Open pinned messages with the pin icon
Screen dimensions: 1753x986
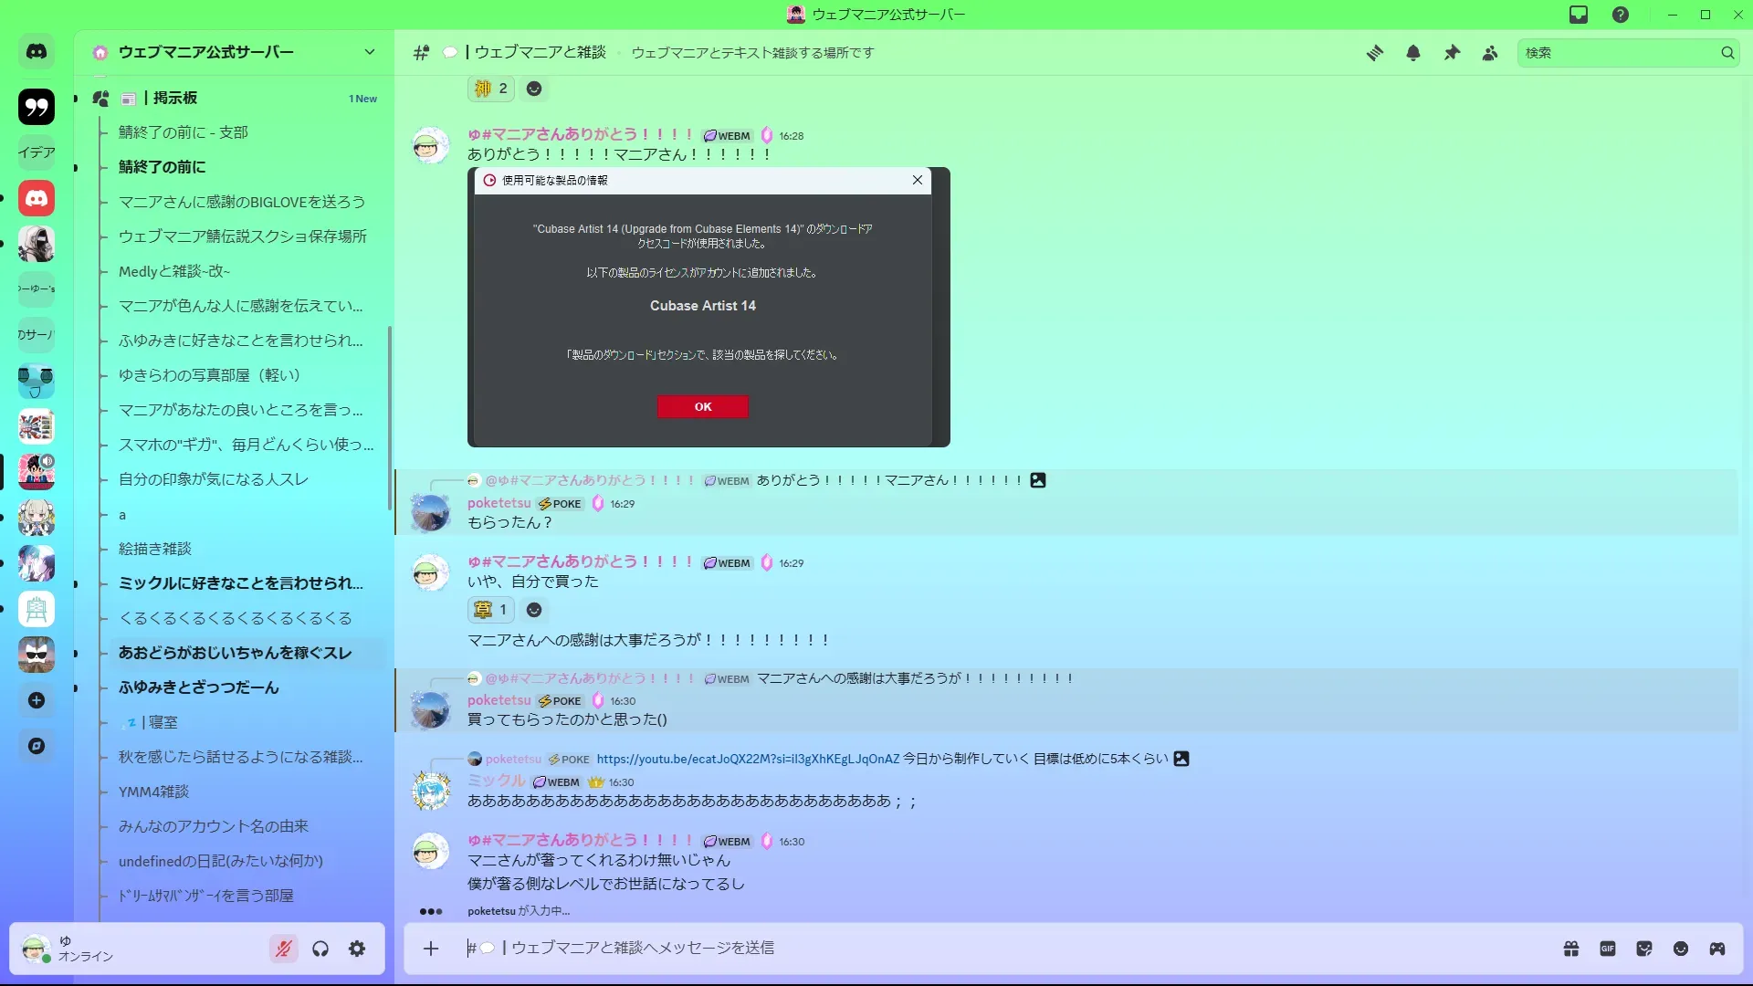tap(1452, 53)
